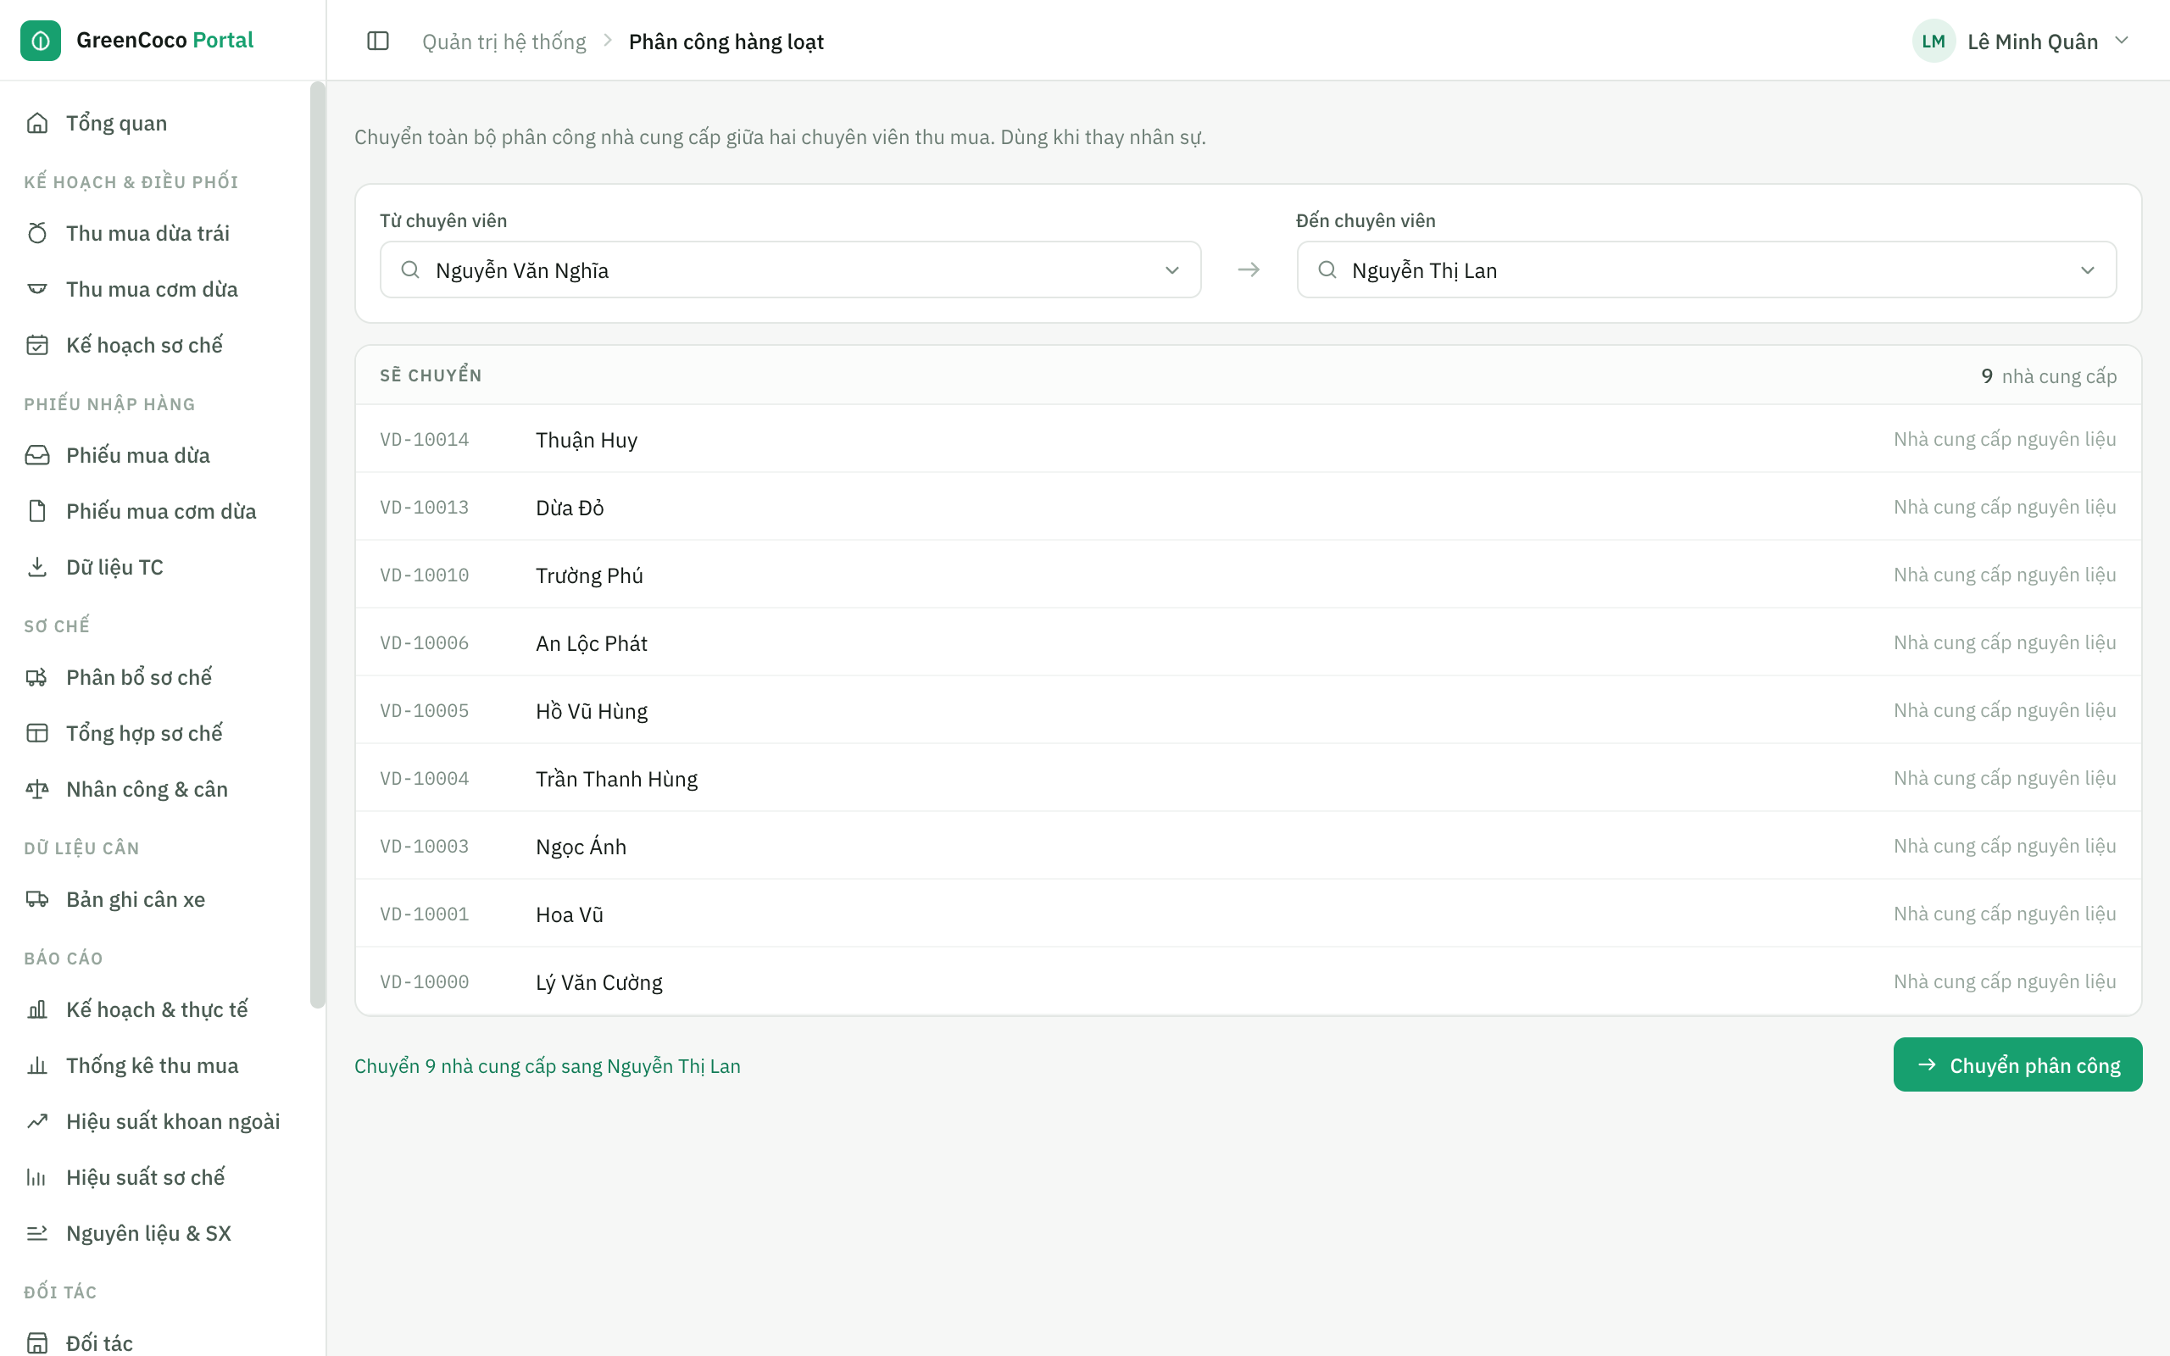Click the Dữ liệu TC download icon

point(36,567)
